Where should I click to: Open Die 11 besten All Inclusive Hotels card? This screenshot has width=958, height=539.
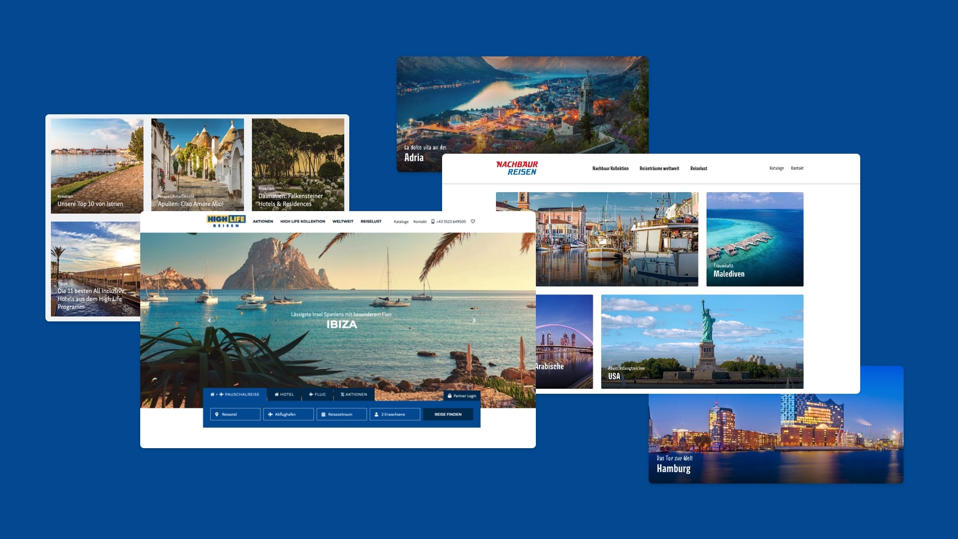pos(95,269)
